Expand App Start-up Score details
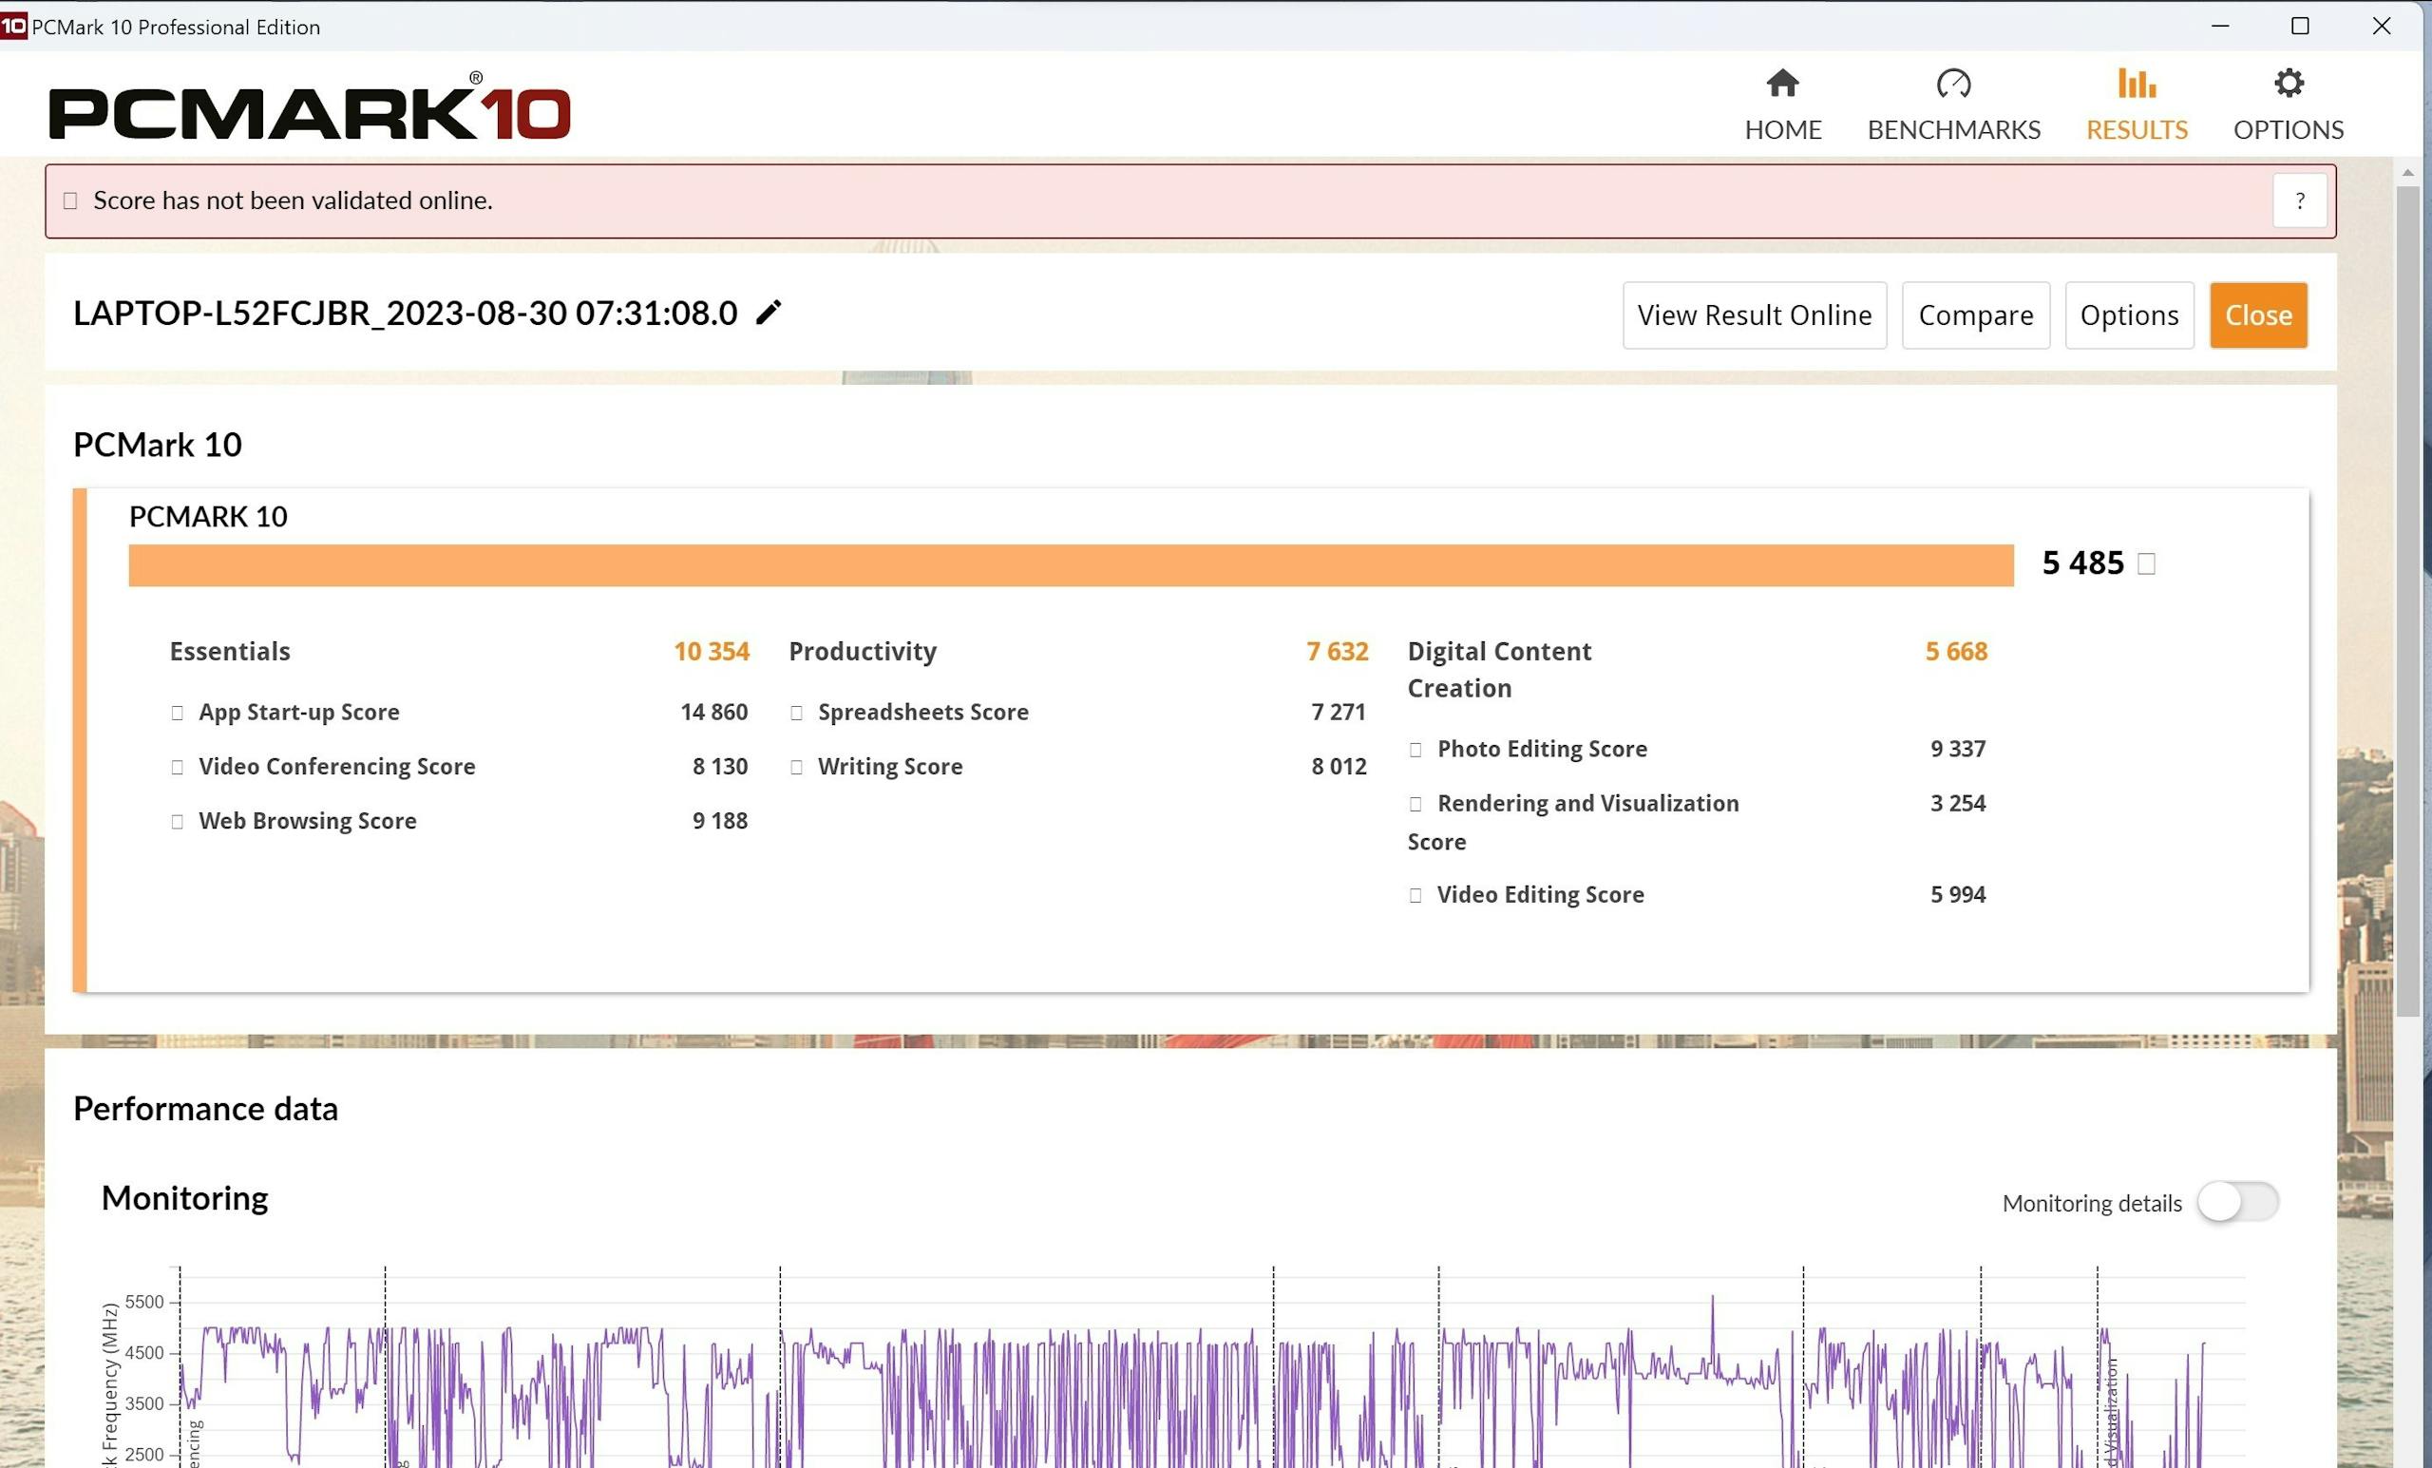This screenshot has height=1468, width=2432. point(178,713)
